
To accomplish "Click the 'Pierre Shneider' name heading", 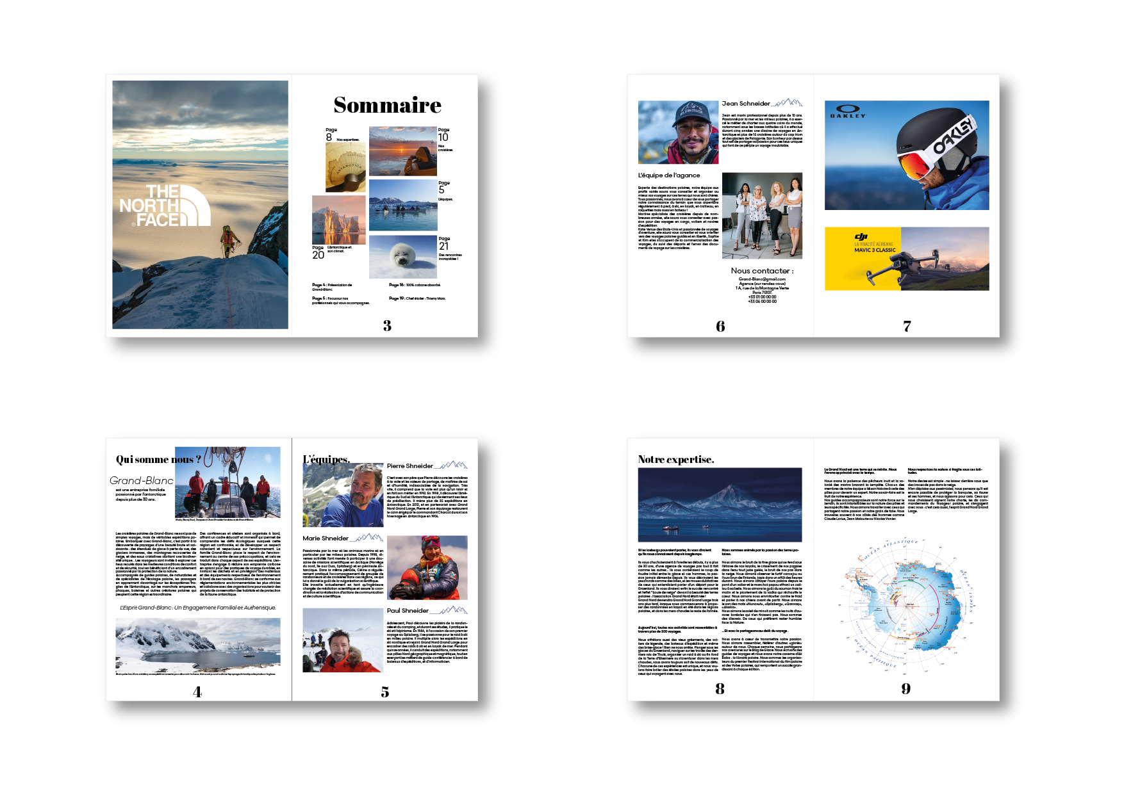I will click(410, 466).
